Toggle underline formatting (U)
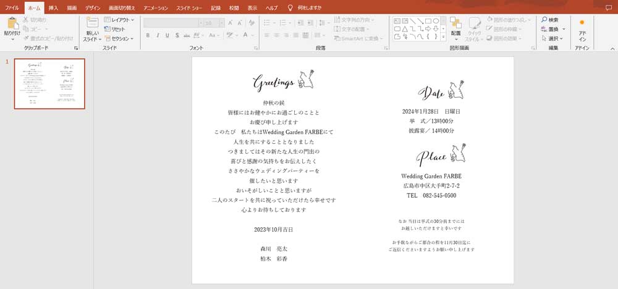This screenshot has width=618, height=289. [x=167, y=35]
